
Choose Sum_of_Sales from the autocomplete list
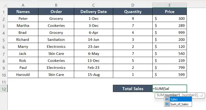[x=179, y=104]
